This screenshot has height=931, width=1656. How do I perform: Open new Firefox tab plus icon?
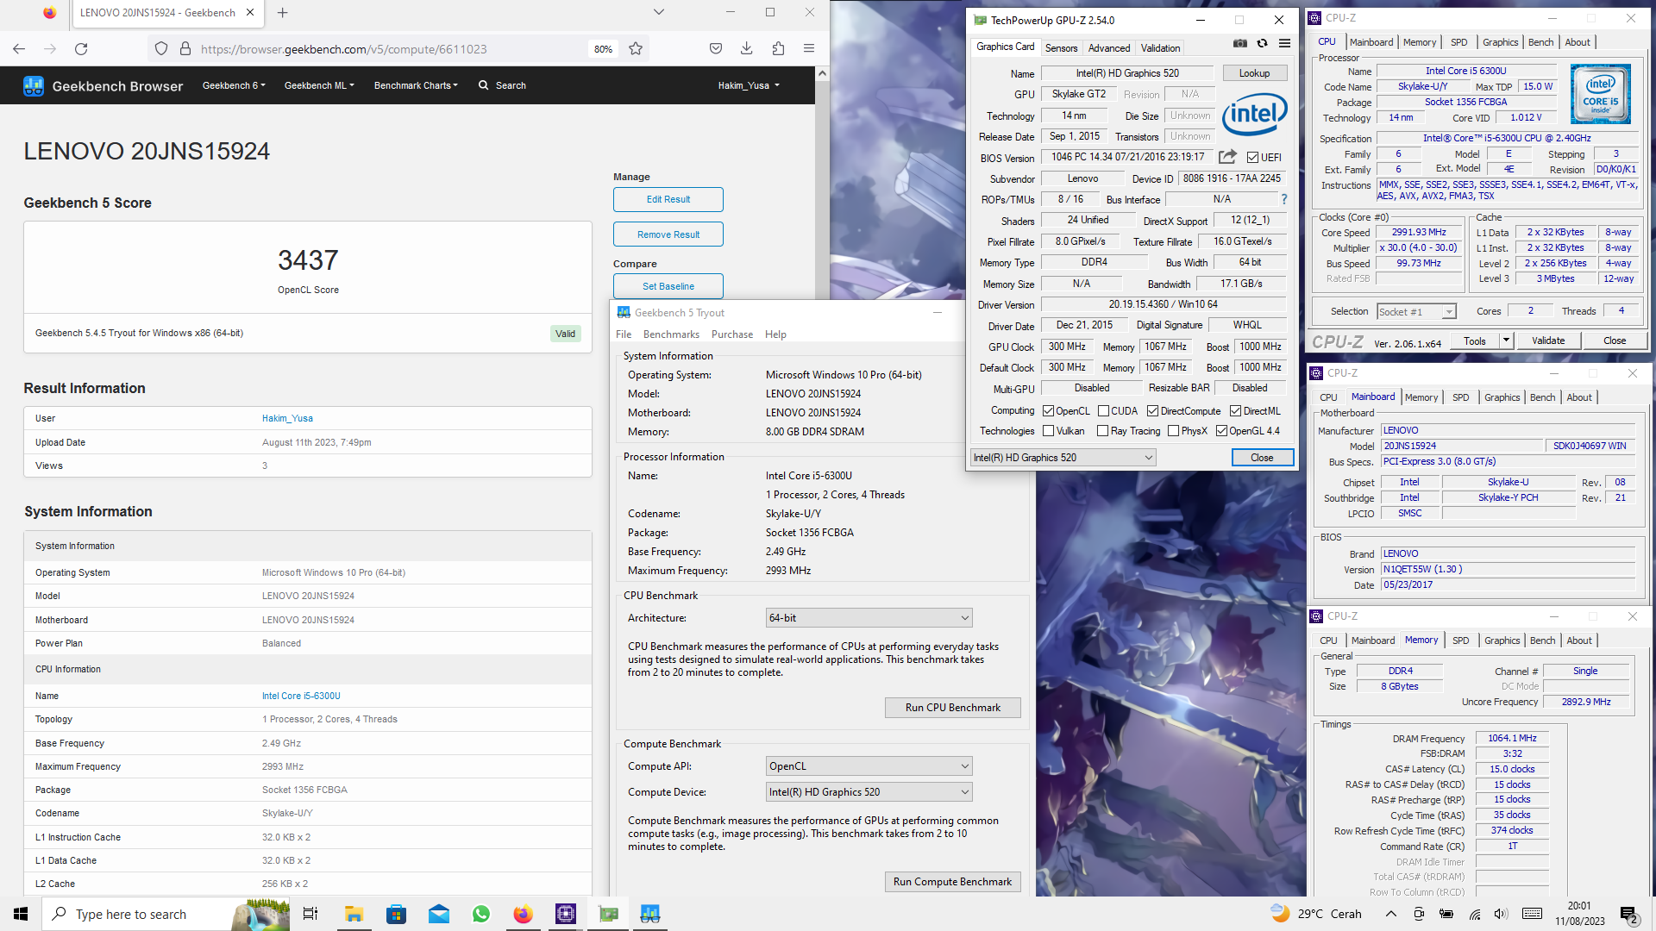click(x=282, y=13)
